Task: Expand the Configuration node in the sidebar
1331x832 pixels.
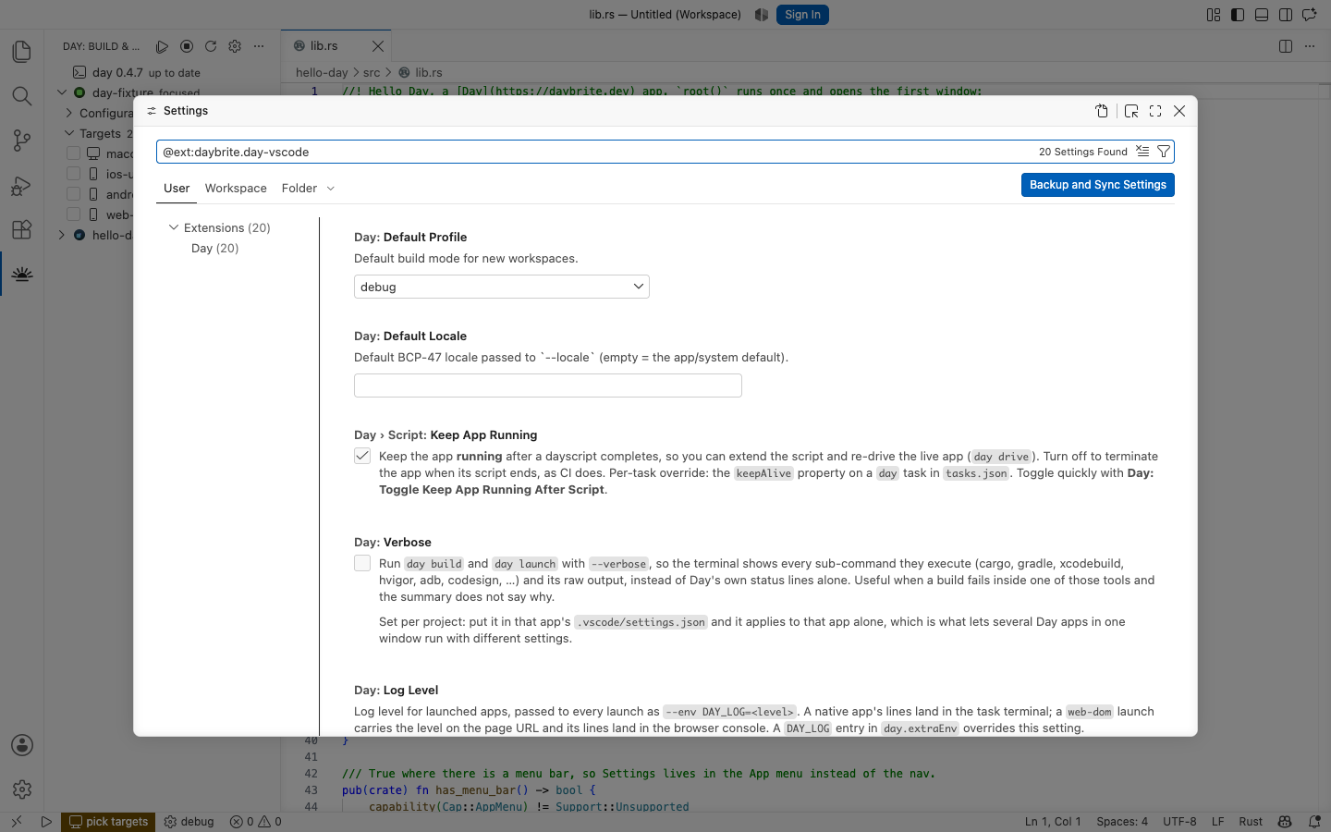Action: tap(69, 113)
